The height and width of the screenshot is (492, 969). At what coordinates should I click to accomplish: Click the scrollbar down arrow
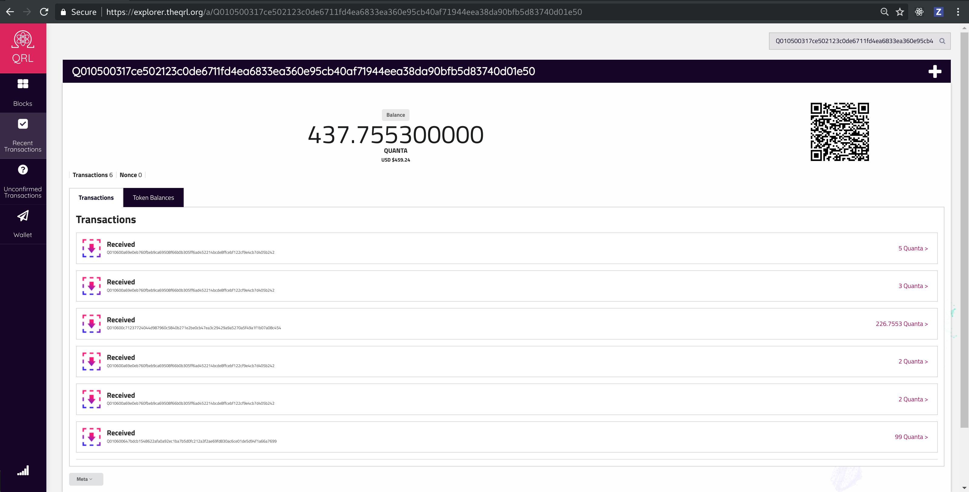click(x=964, y=488)
